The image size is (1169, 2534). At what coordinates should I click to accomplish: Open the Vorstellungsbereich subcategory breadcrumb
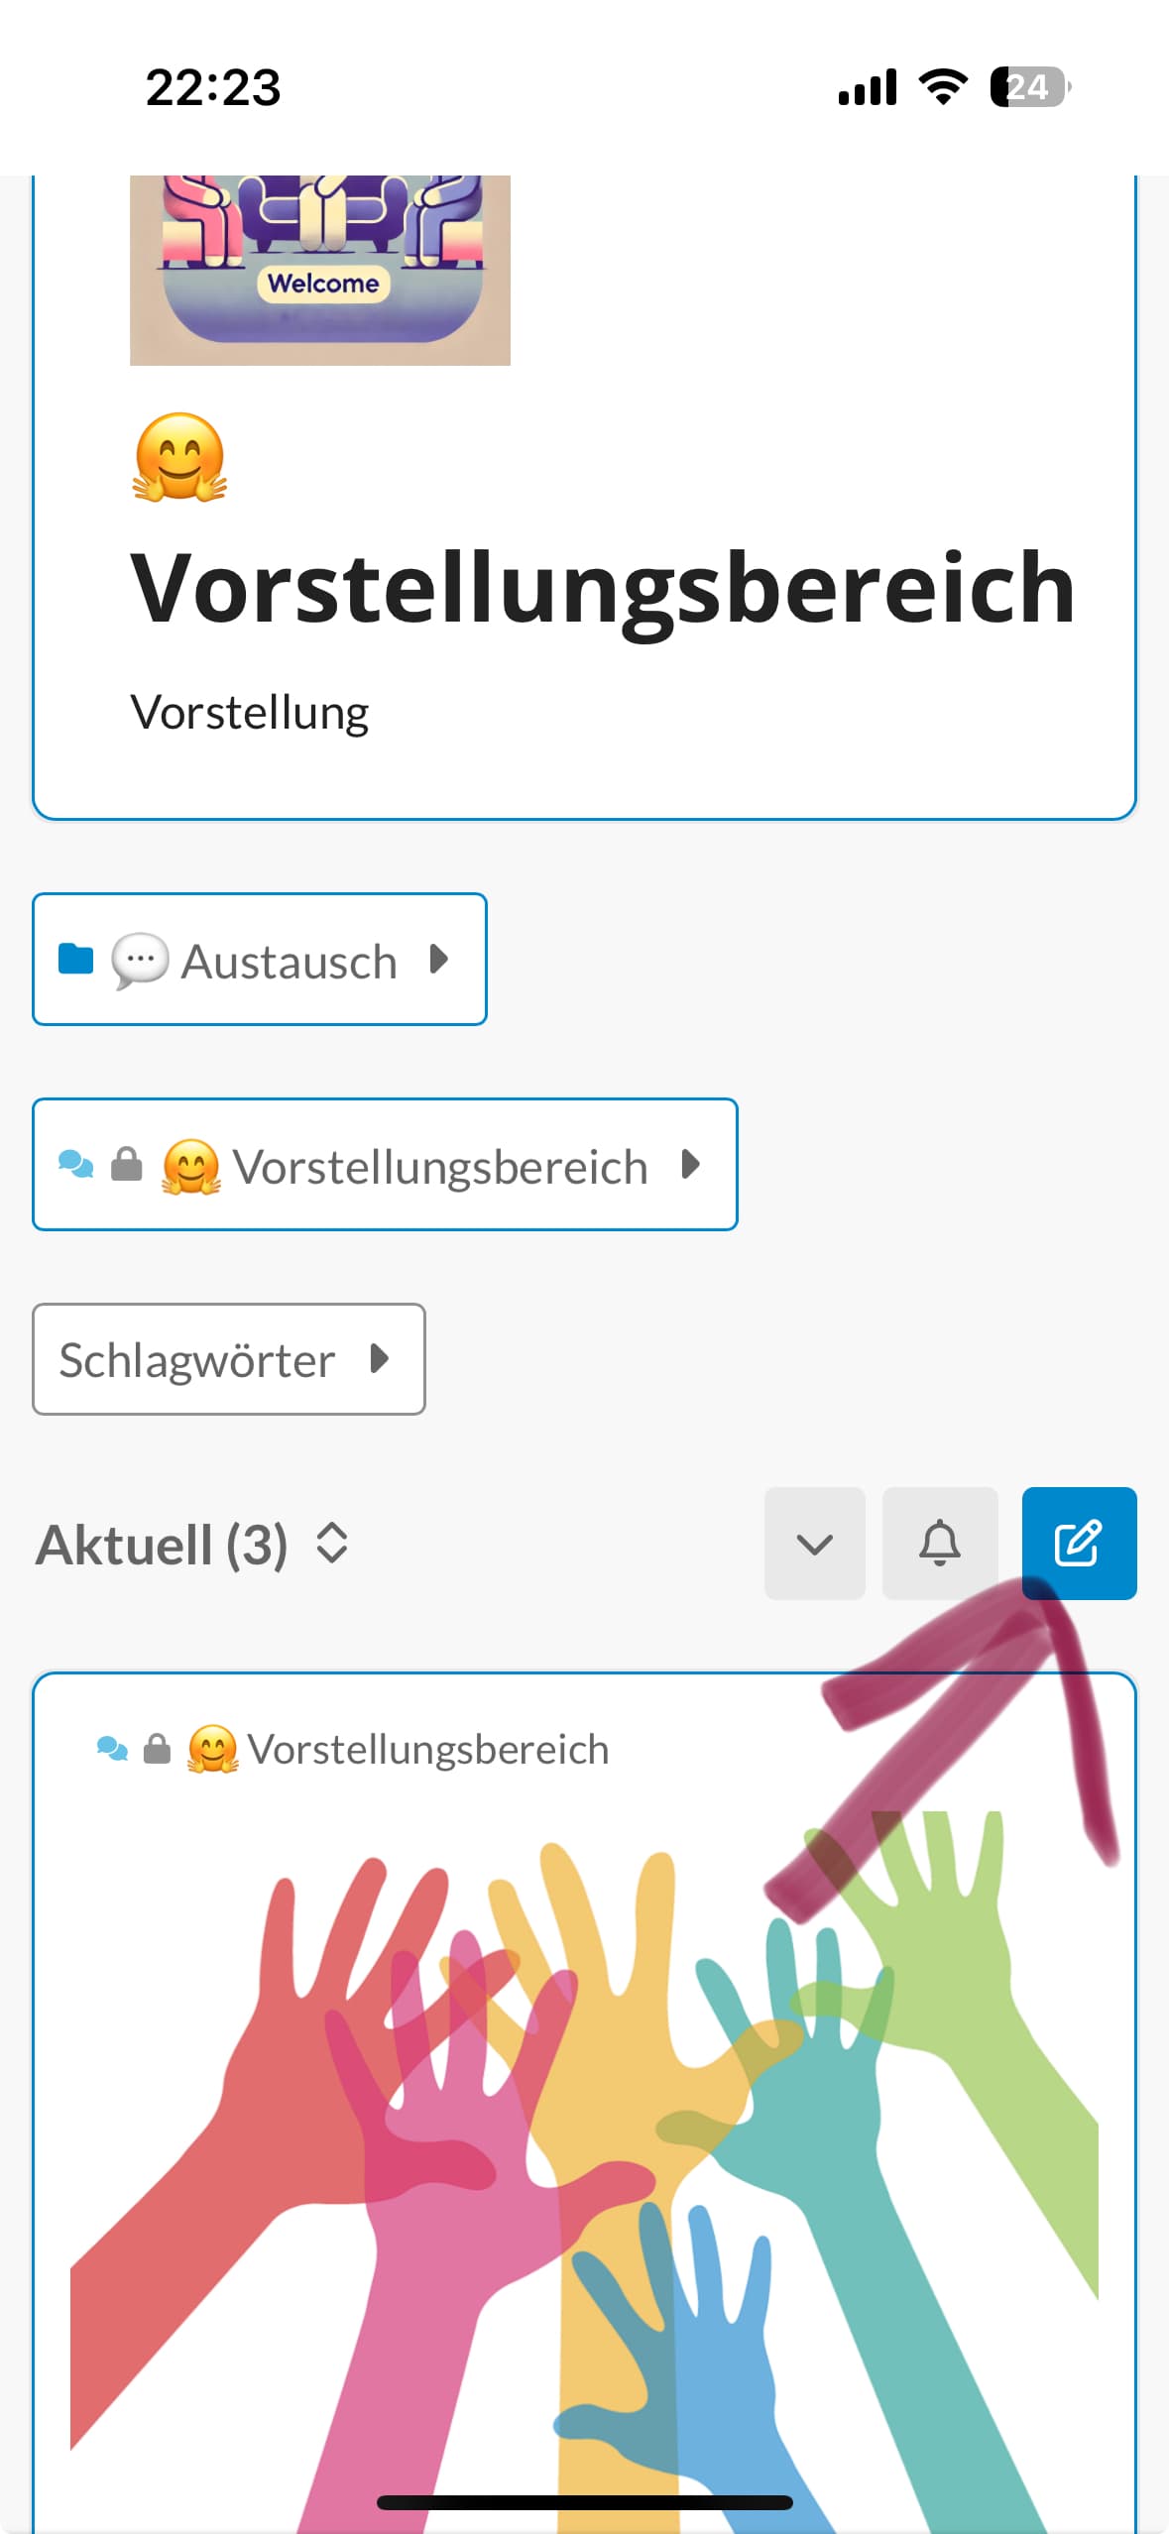point(439,1166)
